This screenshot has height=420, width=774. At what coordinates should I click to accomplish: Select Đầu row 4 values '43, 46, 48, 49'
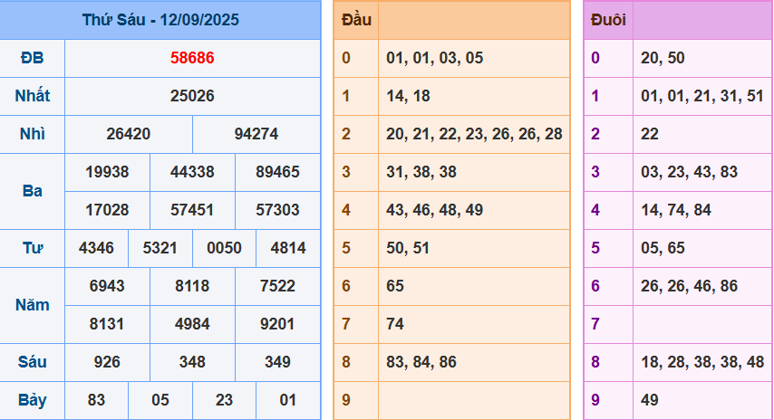click(x=434, y=209)
